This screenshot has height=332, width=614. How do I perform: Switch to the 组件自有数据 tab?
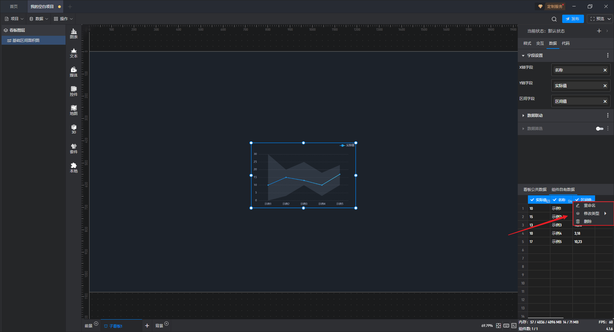point(563,190)
